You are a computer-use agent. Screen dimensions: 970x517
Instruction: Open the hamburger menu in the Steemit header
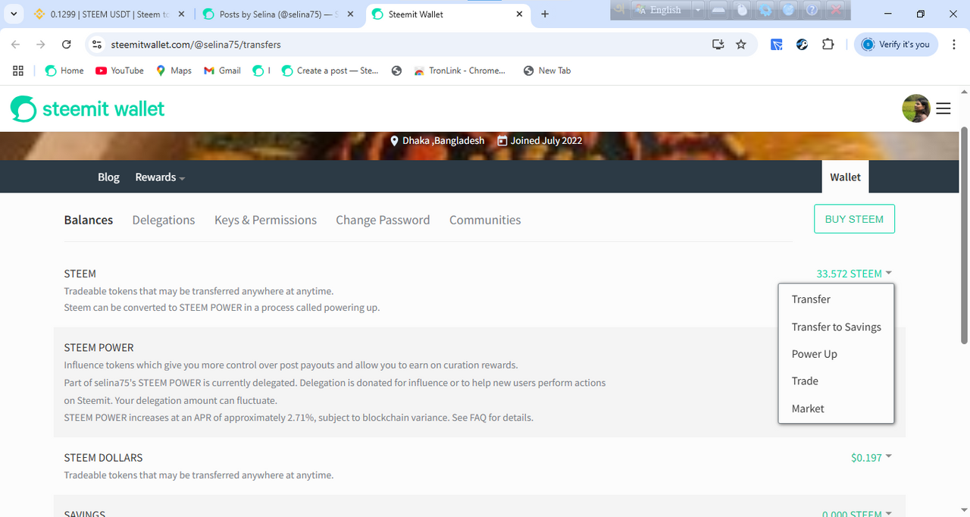943,108
